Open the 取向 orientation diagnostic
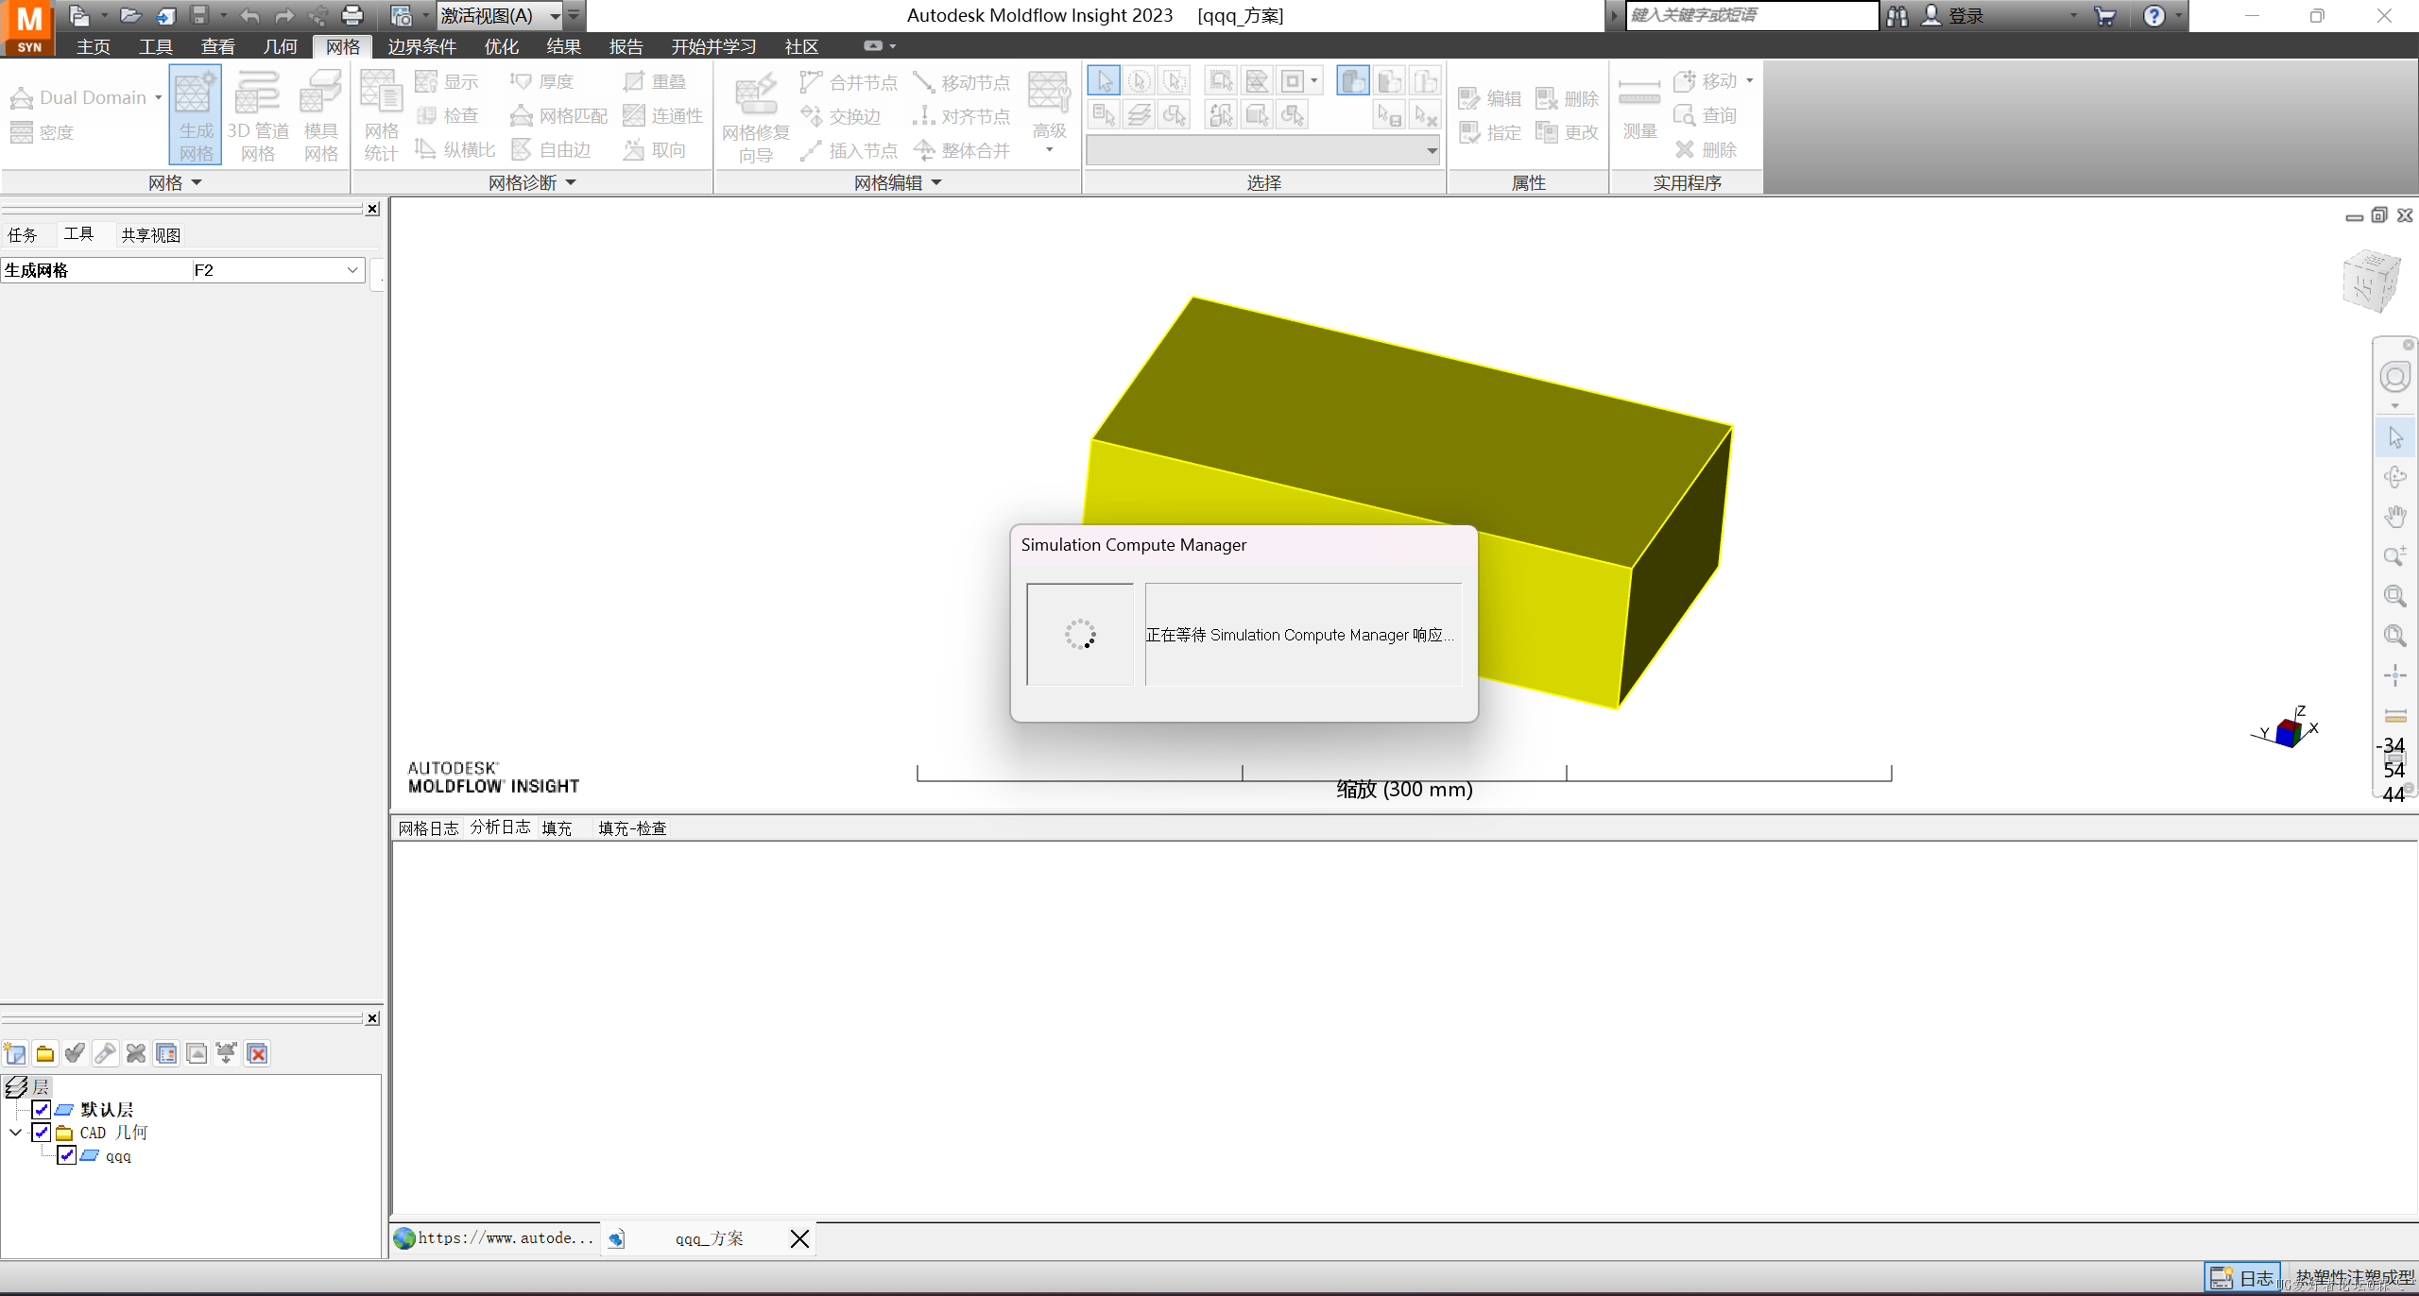 coord(654,149)
